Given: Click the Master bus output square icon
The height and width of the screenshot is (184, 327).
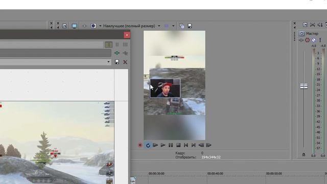Looking at the screenshot, I should click(301, 33).
